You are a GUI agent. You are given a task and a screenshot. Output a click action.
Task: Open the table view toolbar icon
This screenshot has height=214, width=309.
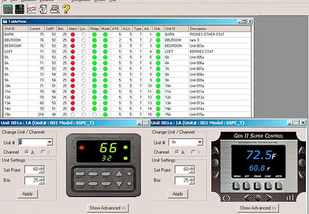click(x=8, y=9)
